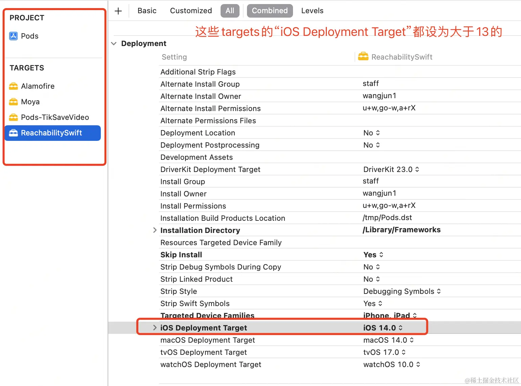Expand the Installation Directory row

pyautogui.click(x=155, y=230)
